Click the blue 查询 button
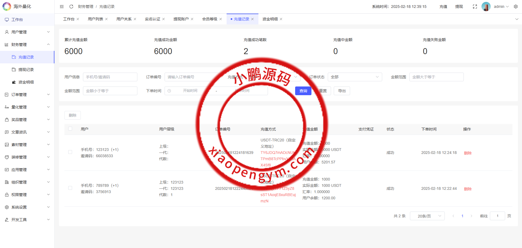 (x=303, y=91)
